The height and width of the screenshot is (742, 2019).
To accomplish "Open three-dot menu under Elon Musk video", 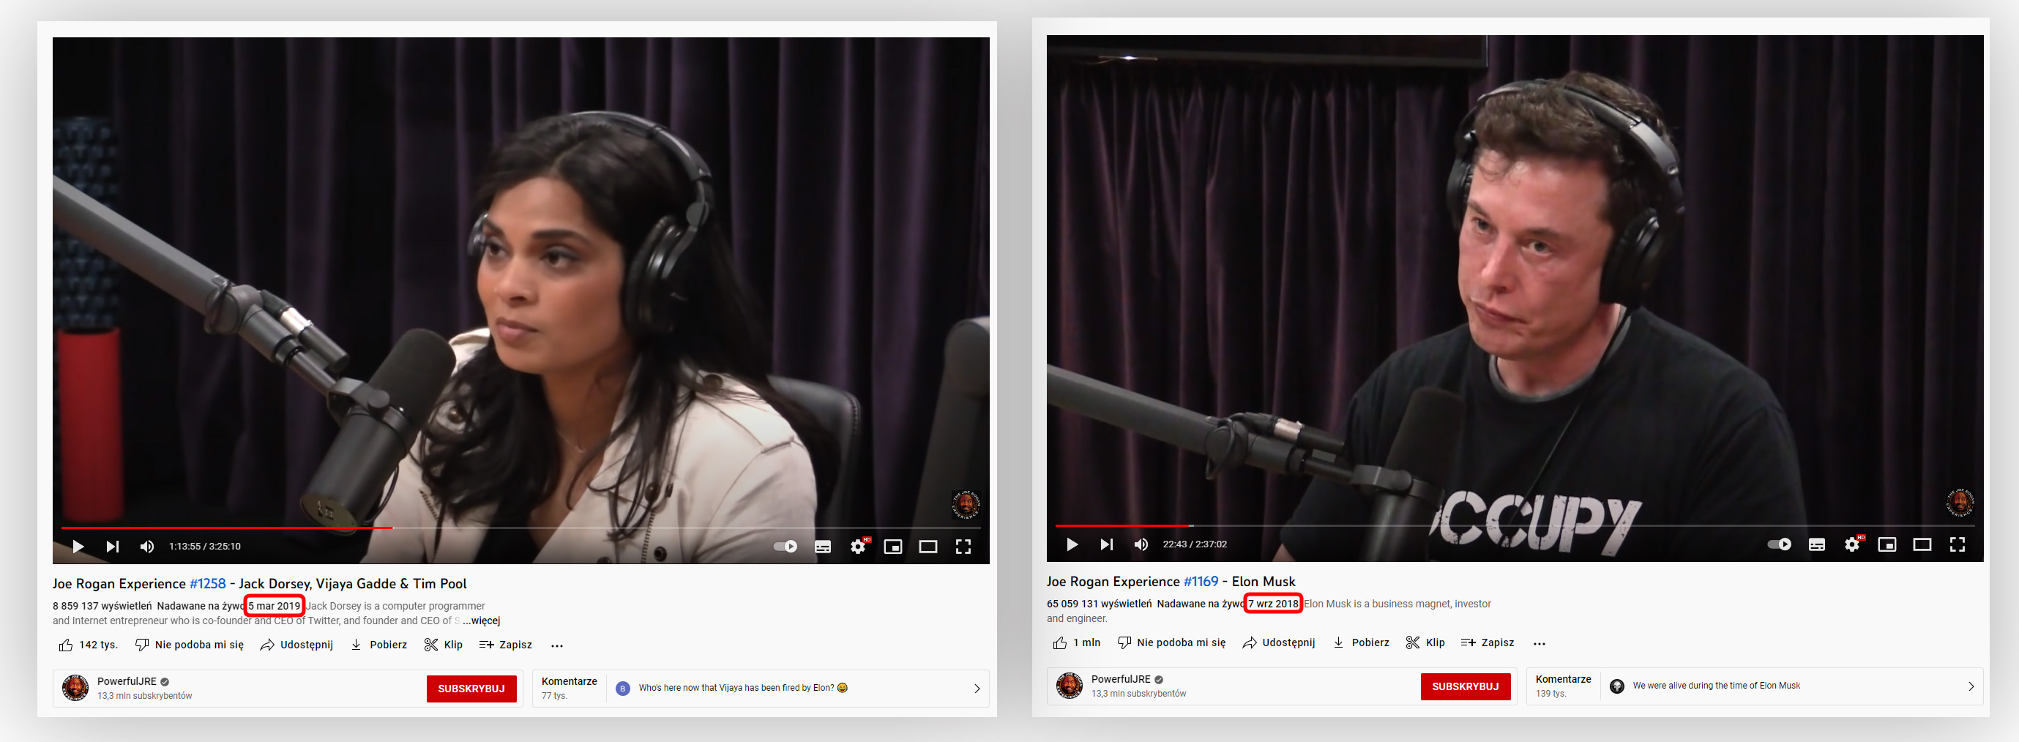I will pos(1539,643).
